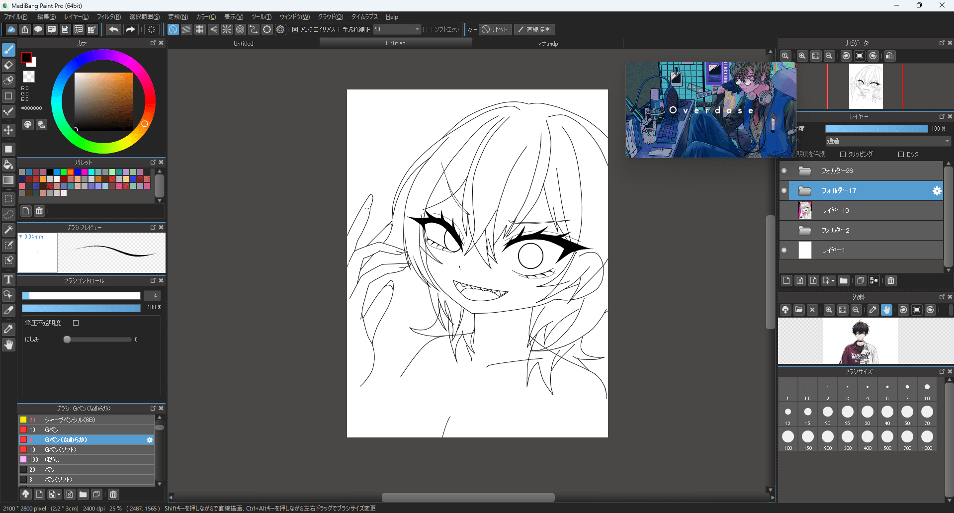
Task: Click the Undo arrow in toolbar
Action: (113, 30)
